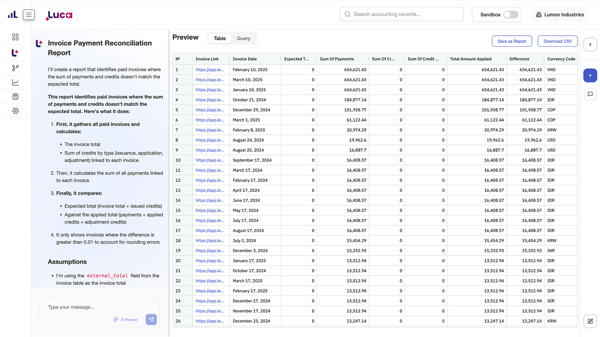Open Lumon Industries organization selector
The width and height of the screenshot is (600, 337).
click(x=560, y=15)
